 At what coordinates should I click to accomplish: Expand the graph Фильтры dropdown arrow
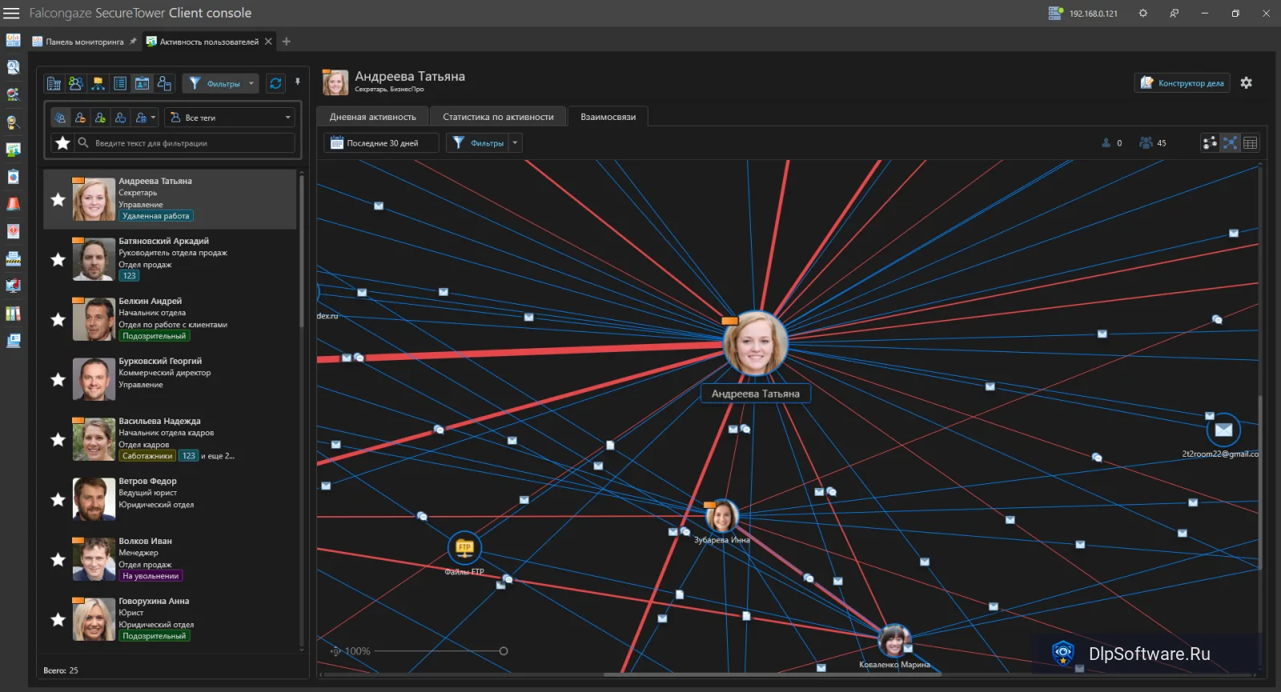(516, 142)
